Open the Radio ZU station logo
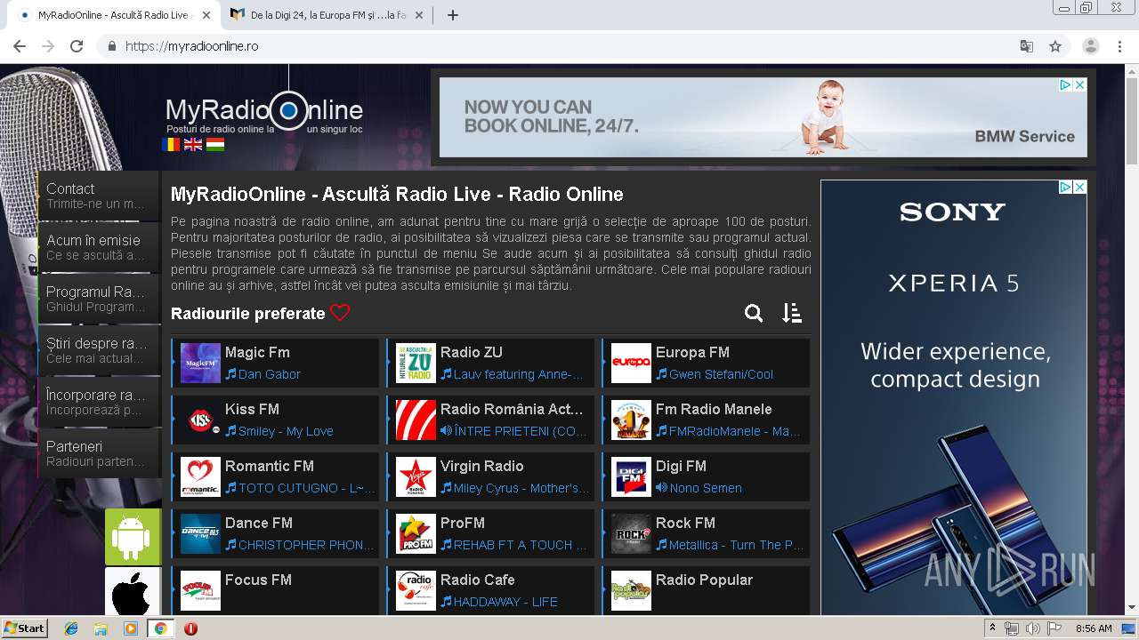 pos(416,364)
